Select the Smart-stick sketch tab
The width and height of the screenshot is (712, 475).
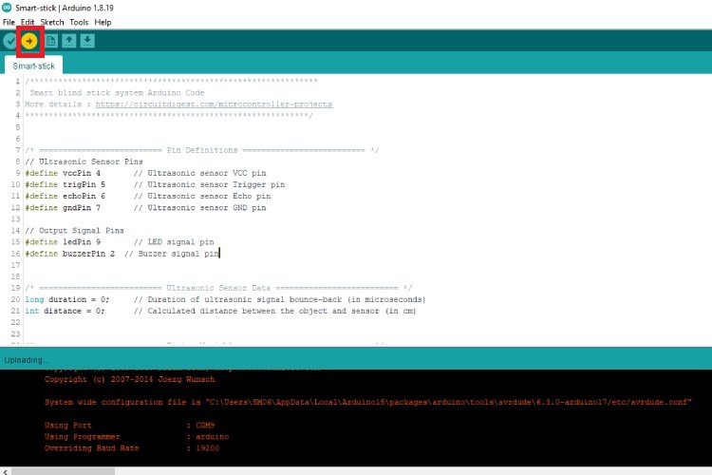[x=33, y=66]
